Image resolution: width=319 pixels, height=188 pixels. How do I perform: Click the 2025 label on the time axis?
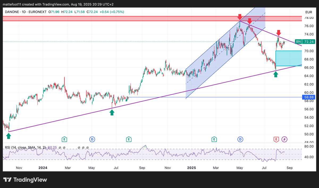coord(191,168)
